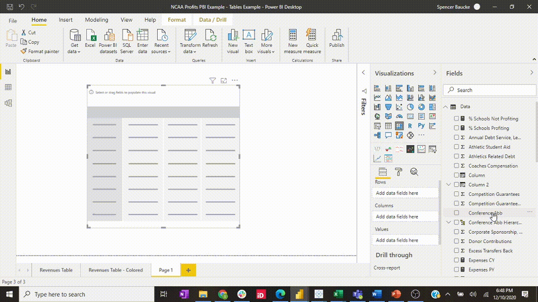
Task: Expand Conference Abb Hierarchy
Action: 449,222
